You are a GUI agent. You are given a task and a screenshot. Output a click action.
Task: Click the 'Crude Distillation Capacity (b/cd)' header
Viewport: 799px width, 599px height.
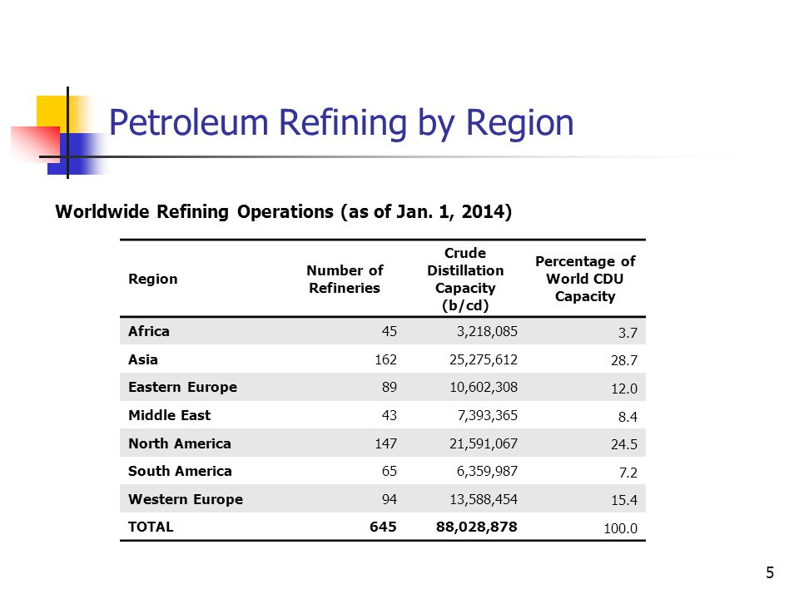[x=465, y=280]
